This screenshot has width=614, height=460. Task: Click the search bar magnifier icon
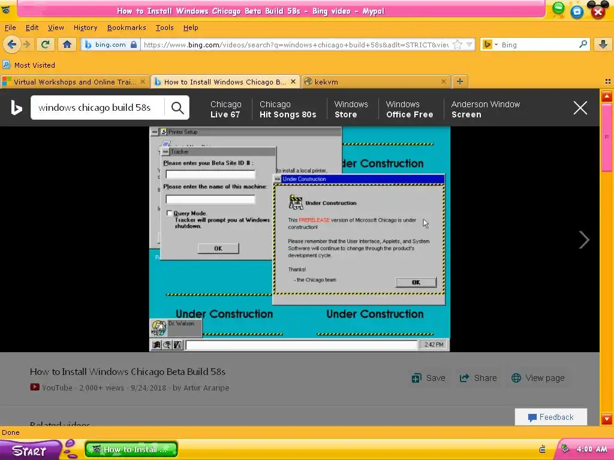click(583, 44)
